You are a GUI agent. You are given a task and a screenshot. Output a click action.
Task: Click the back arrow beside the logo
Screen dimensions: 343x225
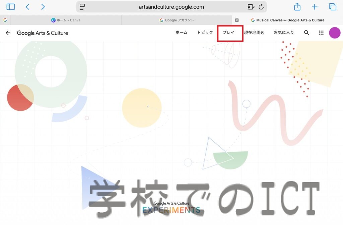click(8, 33)
